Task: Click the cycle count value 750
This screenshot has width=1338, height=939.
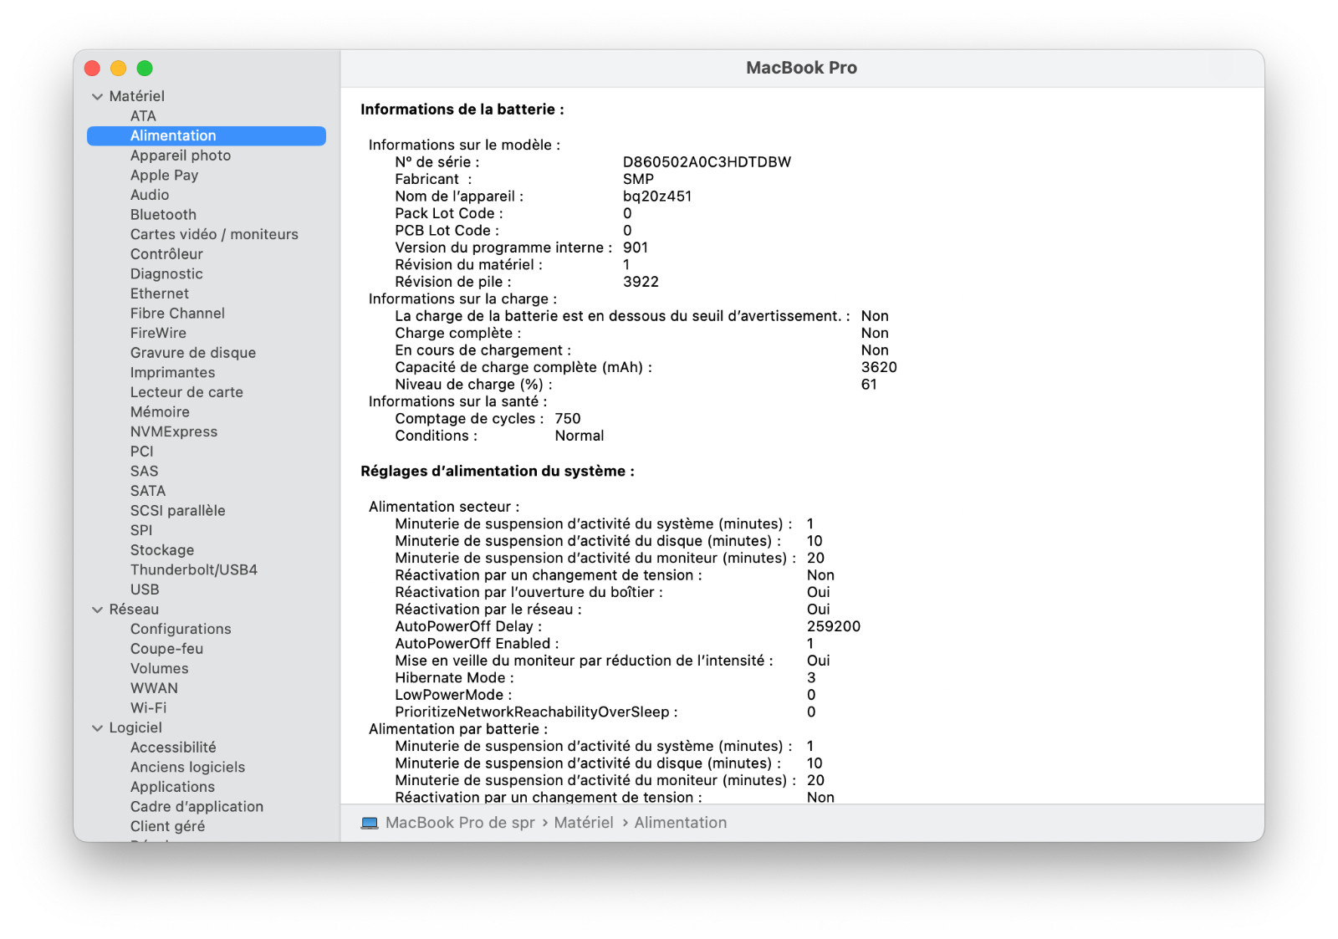Action: point(567,419)
